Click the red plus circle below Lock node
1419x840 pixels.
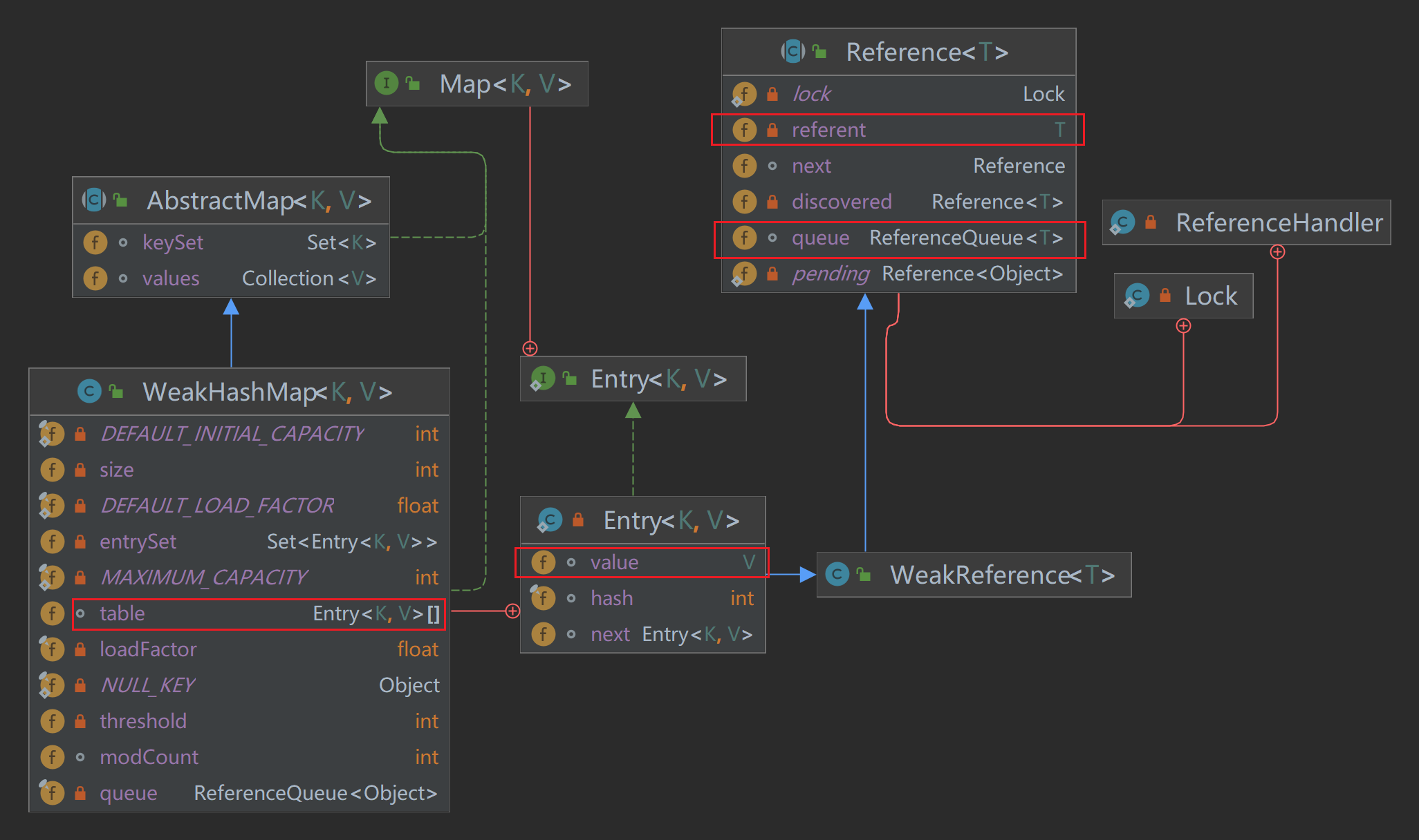[1183, 326]
